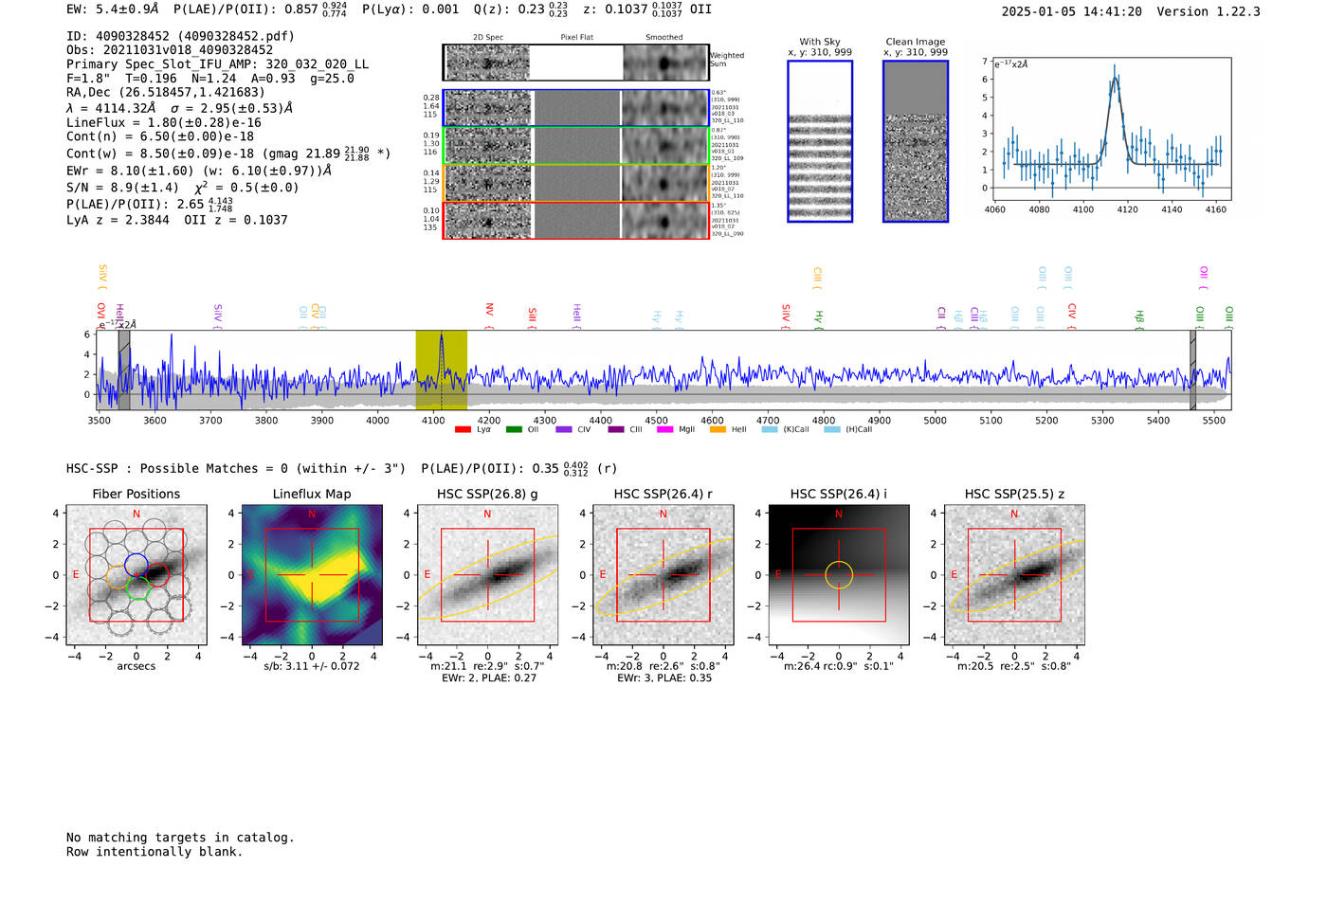This screenshot has height=903, width=1327.
Task: Click the orange fiber circle in Fiber Positions
Action: click(118, 577)
